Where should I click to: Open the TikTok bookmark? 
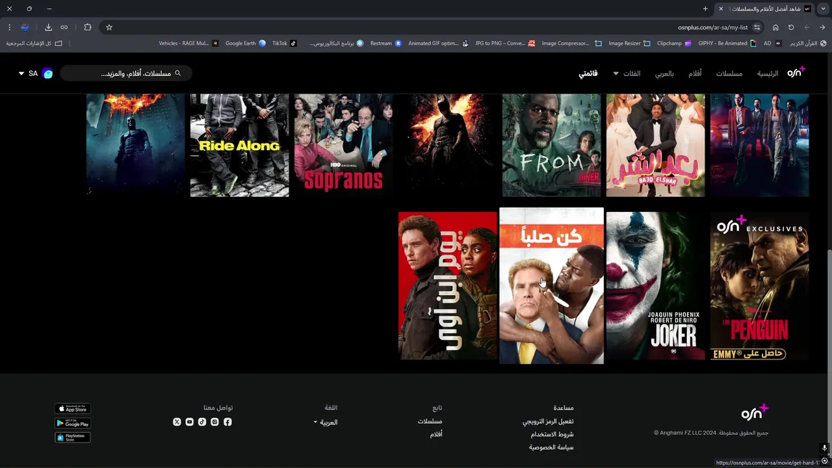click(284, 44)
